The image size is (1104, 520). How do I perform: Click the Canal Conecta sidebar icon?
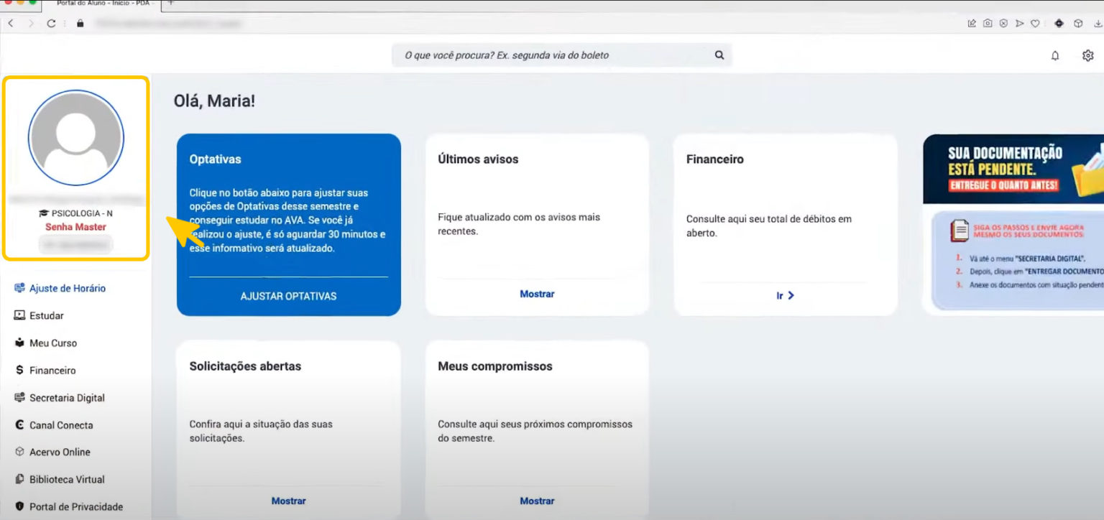pyautogui.click(x=19, y=425)
